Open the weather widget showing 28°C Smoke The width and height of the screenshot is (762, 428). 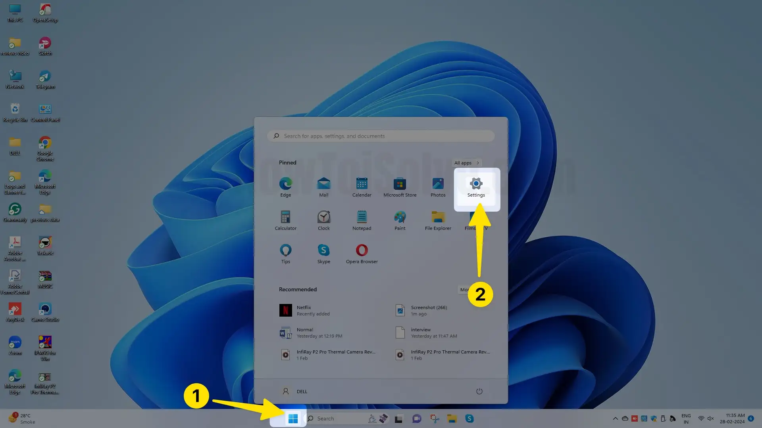tap(22, 418)
